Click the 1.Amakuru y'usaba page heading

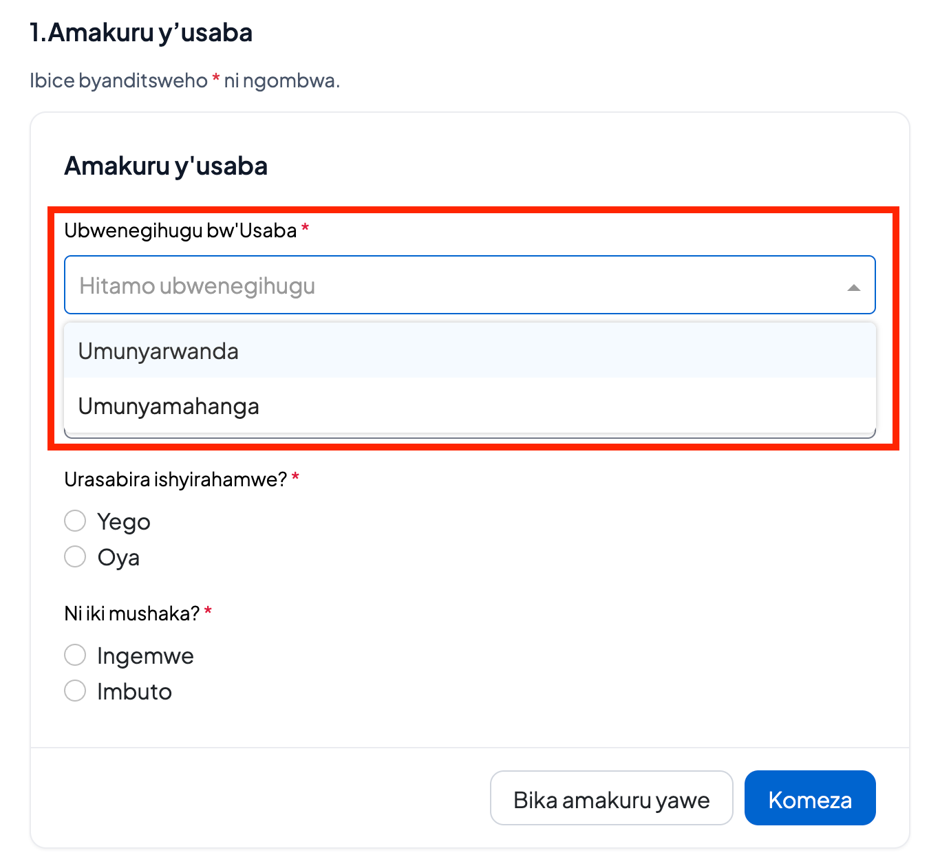141,32
